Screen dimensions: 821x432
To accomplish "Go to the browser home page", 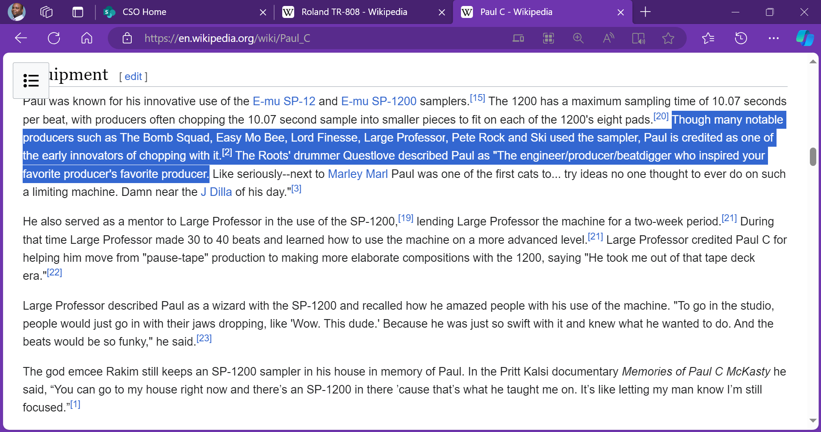I will point(87,38).
